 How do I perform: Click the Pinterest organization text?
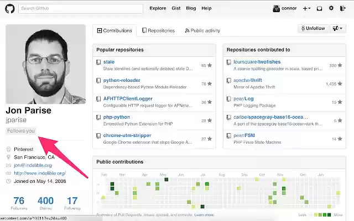pyautogui.click(x=23, y=149)
